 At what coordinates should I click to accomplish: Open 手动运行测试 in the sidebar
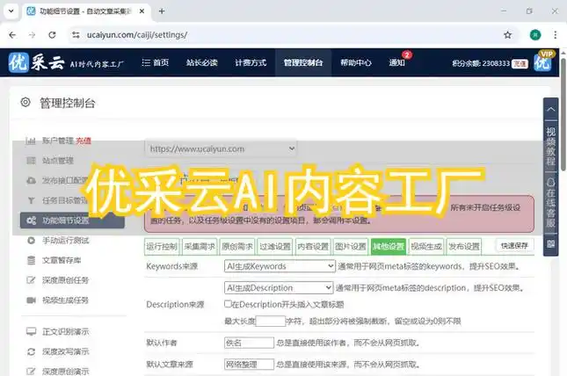coord(65,240)
